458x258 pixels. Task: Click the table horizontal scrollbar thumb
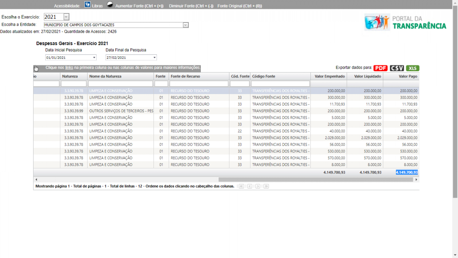coord(316,180)
